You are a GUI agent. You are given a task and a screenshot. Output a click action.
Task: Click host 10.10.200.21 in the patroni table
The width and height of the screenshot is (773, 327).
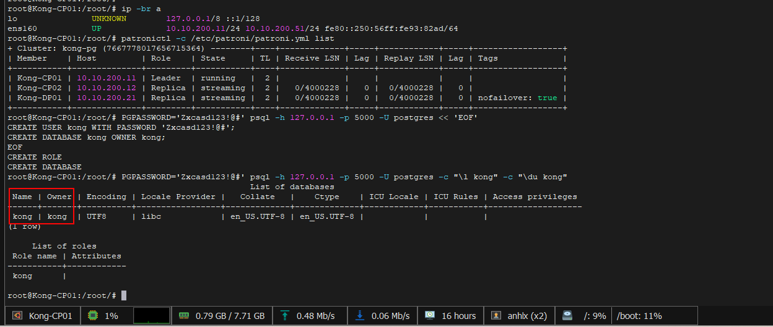pos(107,98)
